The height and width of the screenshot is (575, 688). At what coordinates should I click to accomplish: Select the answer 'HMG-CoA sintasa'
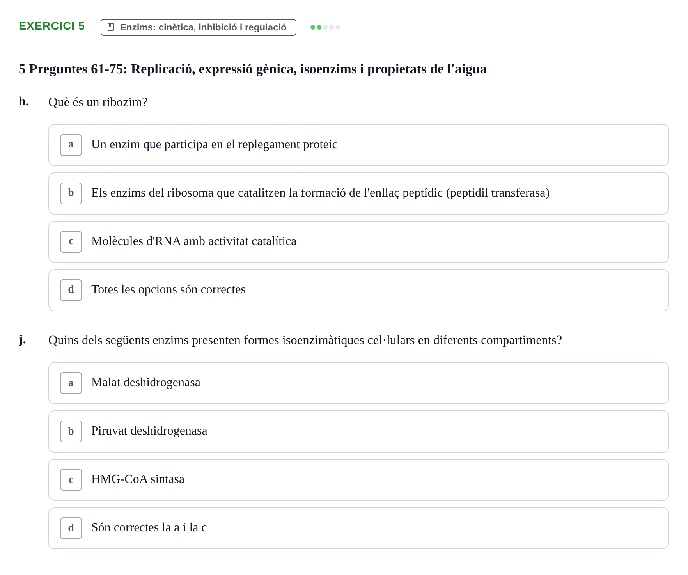(358, 480)
